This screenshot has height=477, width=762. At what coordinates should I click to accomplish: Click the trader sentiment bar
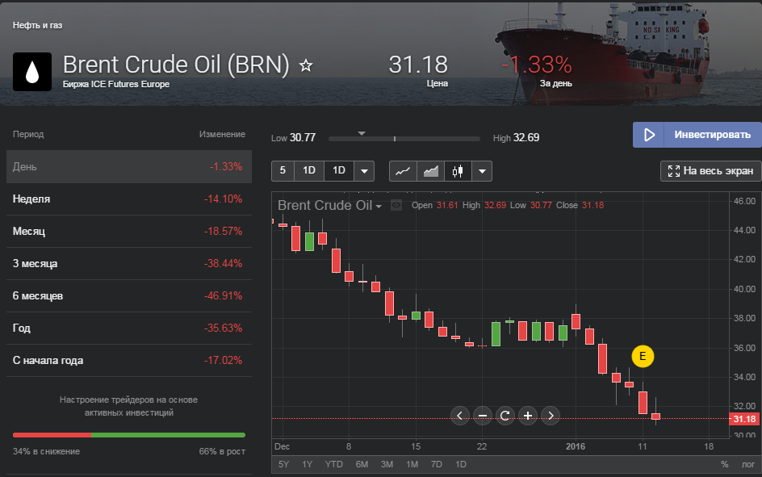pos(129,435)
